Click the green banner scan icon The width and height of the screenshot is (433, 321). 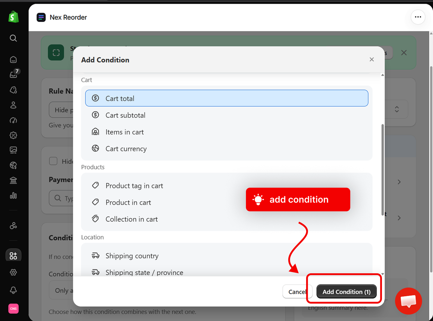click(x=56, y=53)
